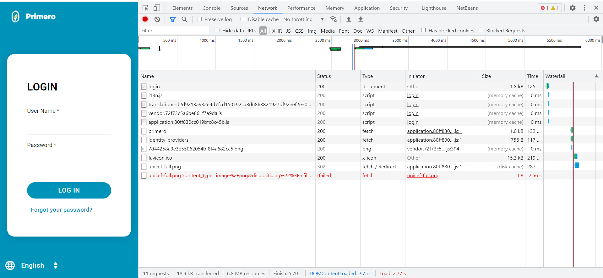The image size is (603, 278).
Task: Open vendor.72f73c5 js:394 initiator link
Action: (x=433, y=149)
